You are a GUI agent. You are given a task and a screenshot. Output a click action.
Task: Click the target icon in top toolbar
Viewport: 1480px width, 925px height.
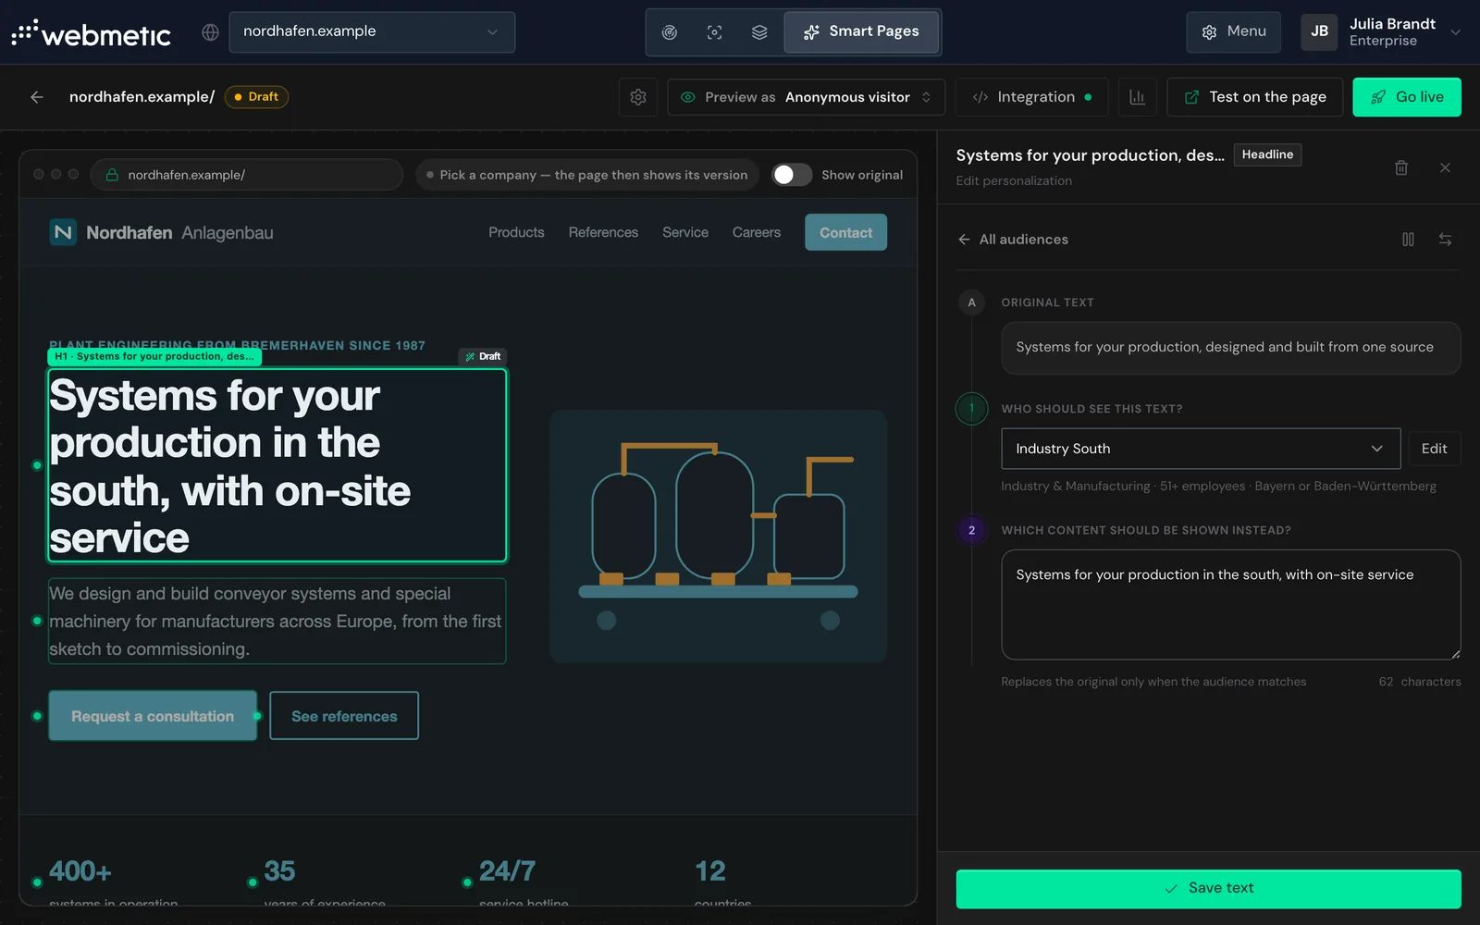coord(670,32)
